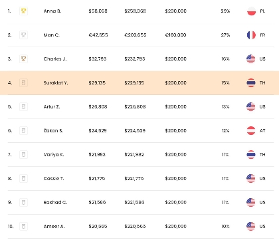
Task: Click the France flag icon beside FR
Action: pos(251,35)
